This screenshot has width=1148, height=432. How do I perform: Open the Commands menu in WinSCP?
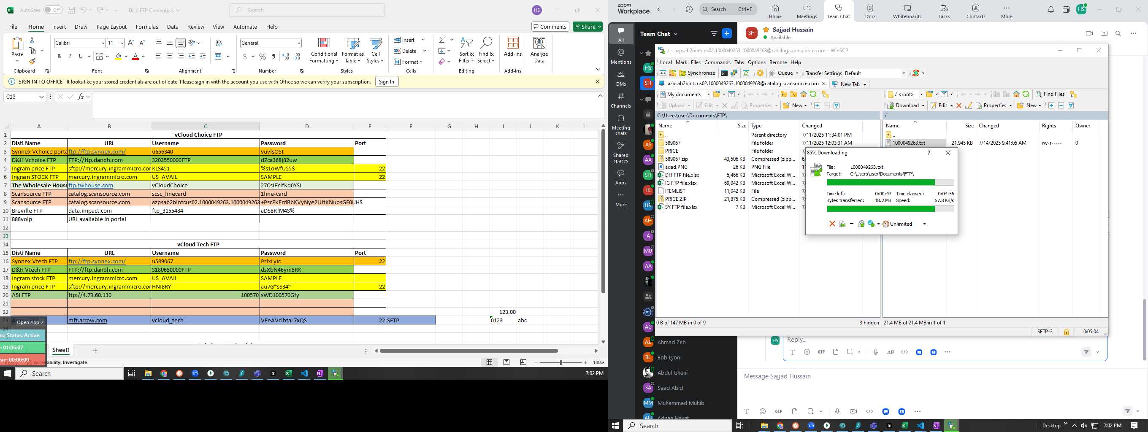[717, 62]
